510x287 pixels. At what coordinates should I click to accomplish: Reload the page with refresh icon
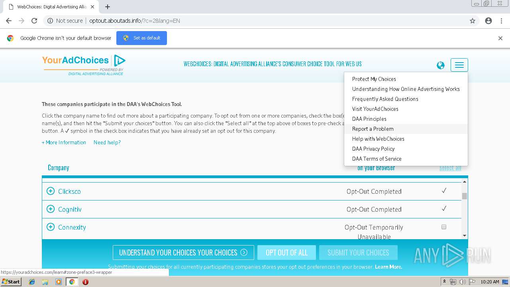(x=34, y=21)
